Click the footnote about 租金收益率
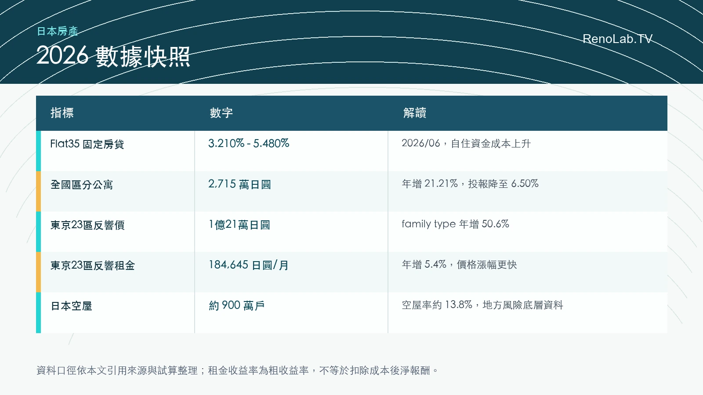 pyautogui.click(x=237, y=370)
